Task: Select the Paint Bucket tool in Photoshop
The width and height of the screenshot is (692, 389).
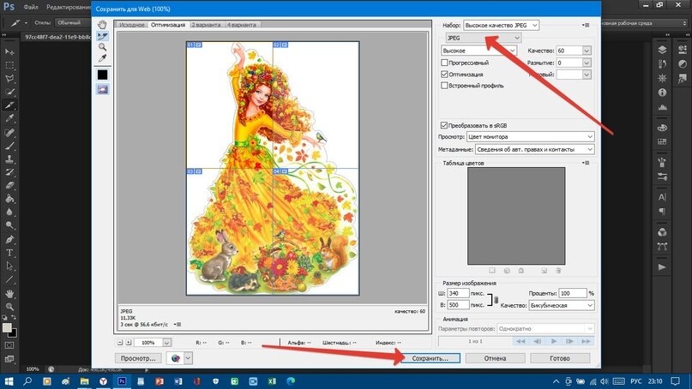Action: pyautogui.click(x=9, y=199)
